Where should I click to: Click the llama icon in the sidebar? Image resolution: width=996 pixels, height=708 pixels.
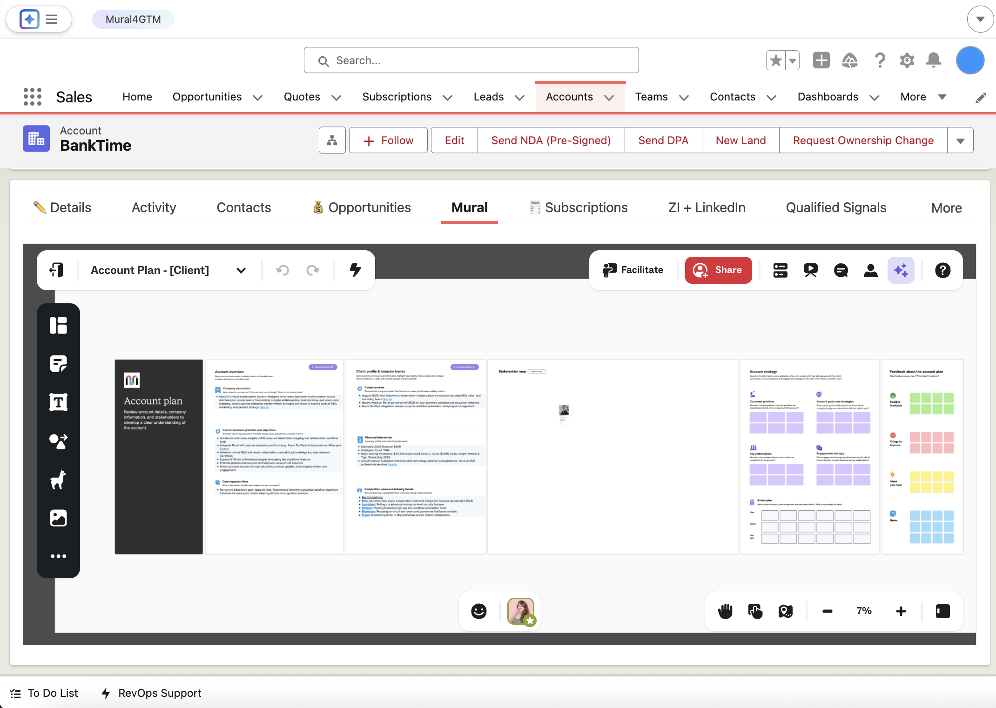[x=59, y=480]
